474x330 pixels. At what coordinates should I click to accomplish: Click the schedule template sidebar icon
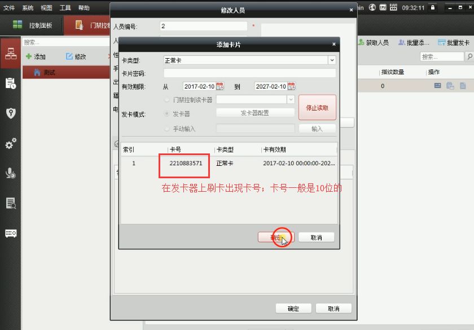(10, 83)
